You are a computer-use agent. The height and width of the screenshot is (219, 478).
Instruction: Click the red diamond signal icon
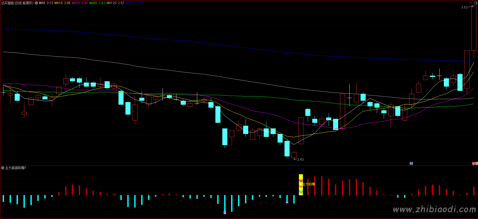[301, 181]
